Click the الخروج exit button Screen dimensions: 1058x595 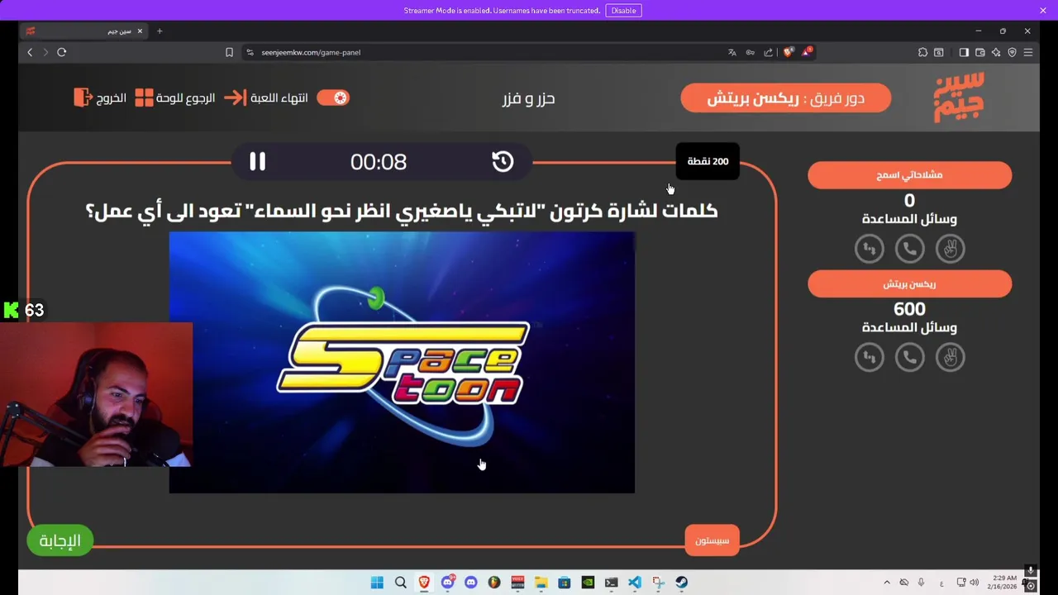tap(100, 98)
